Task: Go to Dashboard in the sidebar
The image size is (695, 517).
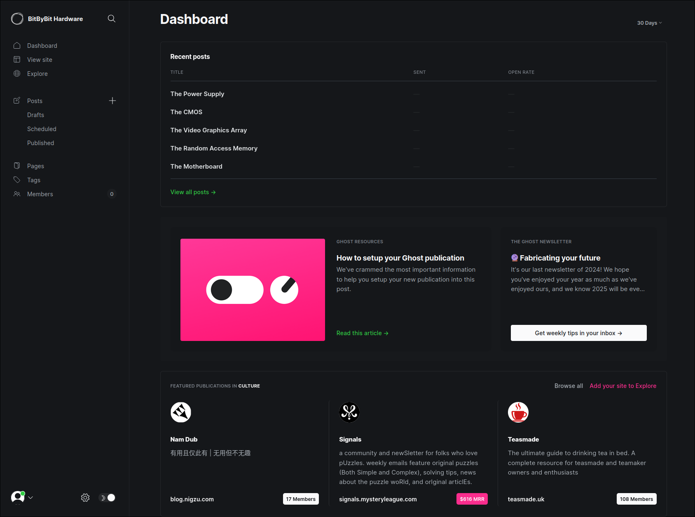Action: coord(42,46)
